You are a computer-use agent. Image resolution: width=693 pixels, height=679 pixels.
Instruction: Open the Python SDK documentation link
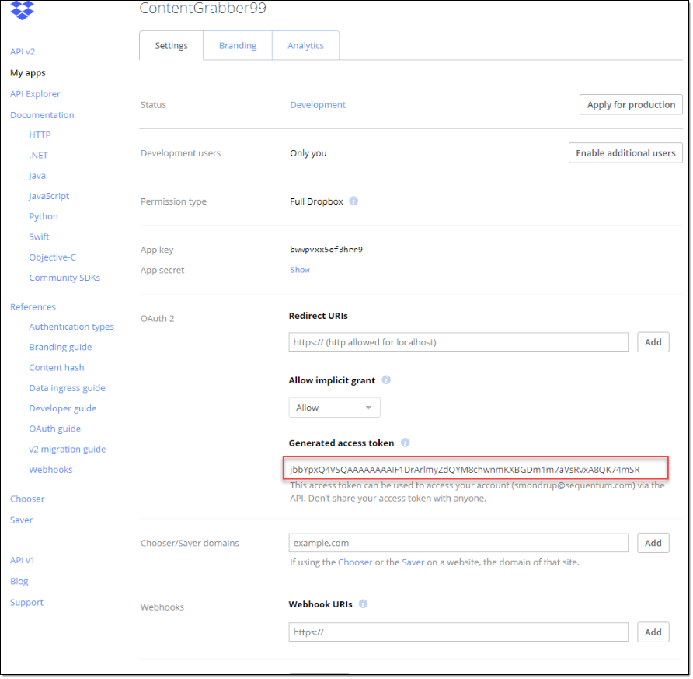click(x=44, y=215)
